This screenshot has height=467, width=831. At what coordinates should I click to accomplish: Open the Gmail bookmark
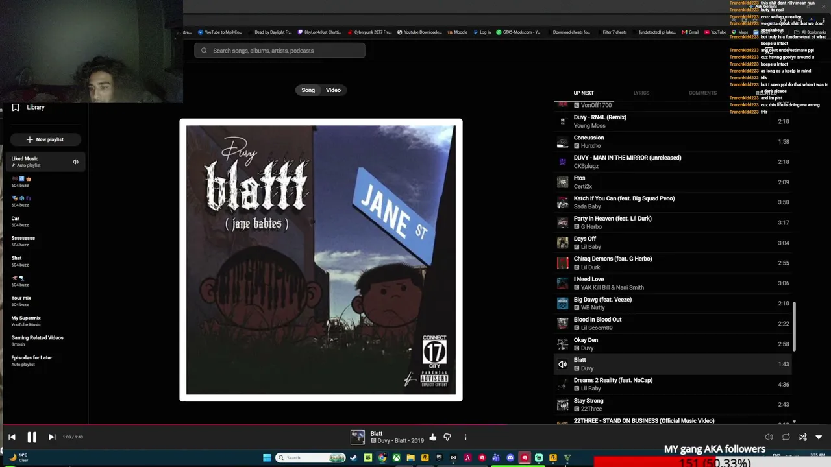click(690, 32)
